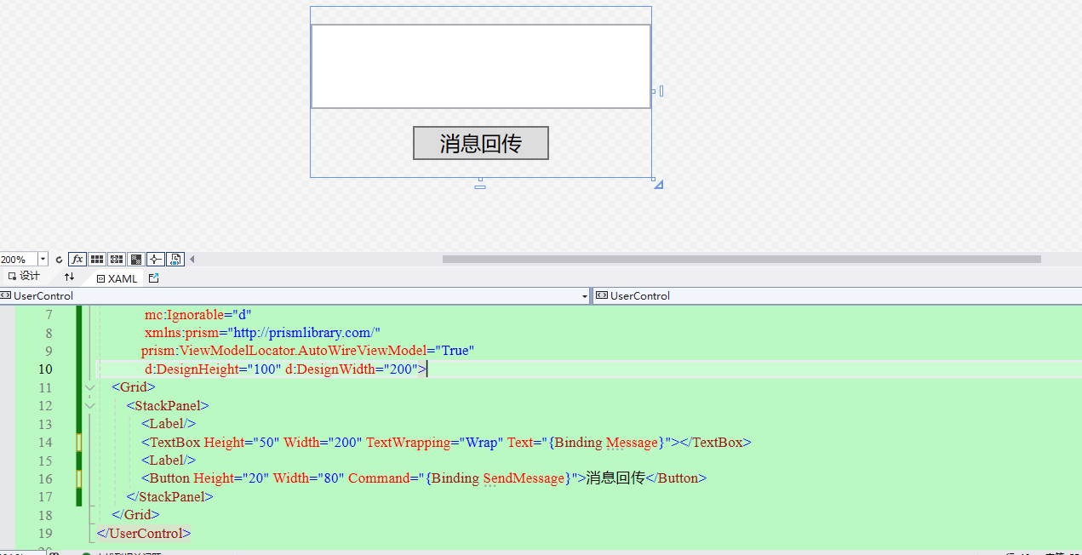Click the Binding Message text on line 14

[x=607, y=443]
